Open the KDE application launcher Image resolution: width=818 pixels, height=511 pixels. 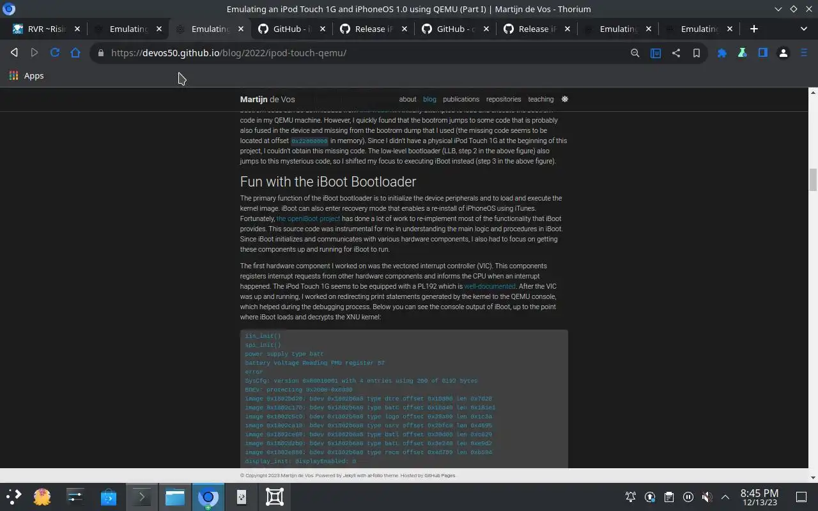click(x=13, y=496)
